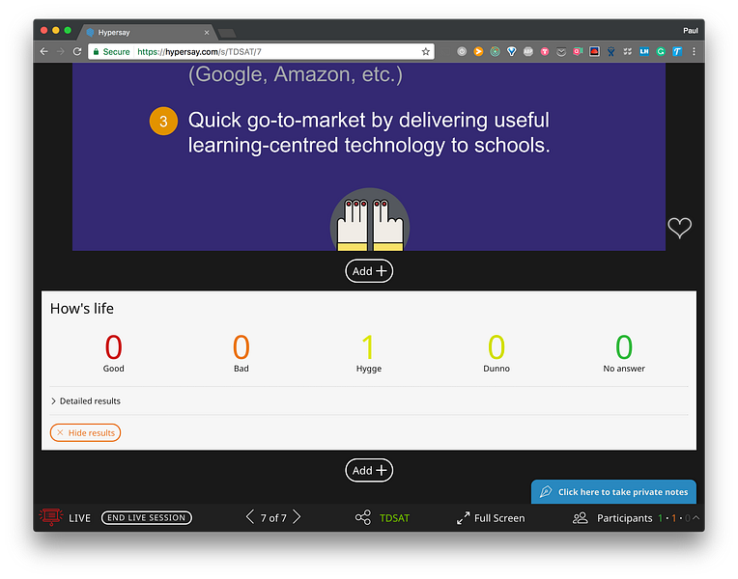Expand the Detailed results section

86,400
